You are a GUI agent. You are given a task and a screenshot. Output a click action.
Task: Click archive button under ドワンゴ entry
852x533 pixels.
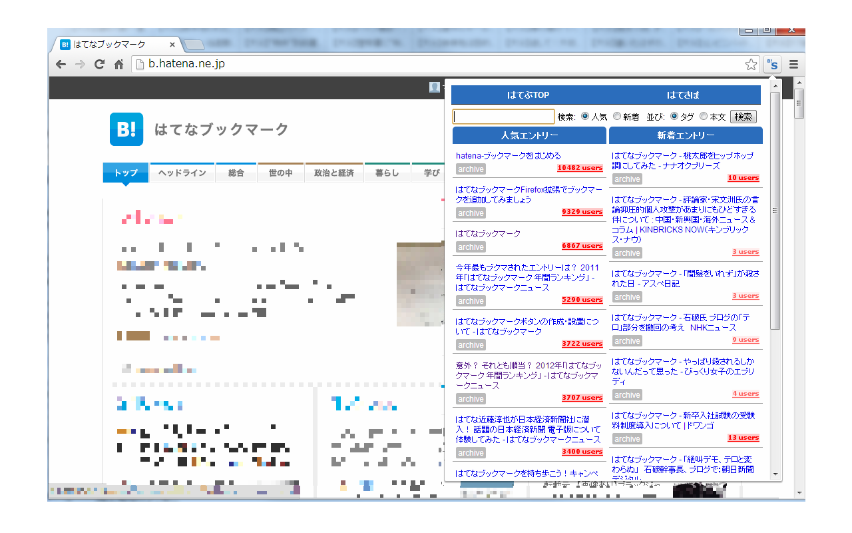(x=627, y=439)
